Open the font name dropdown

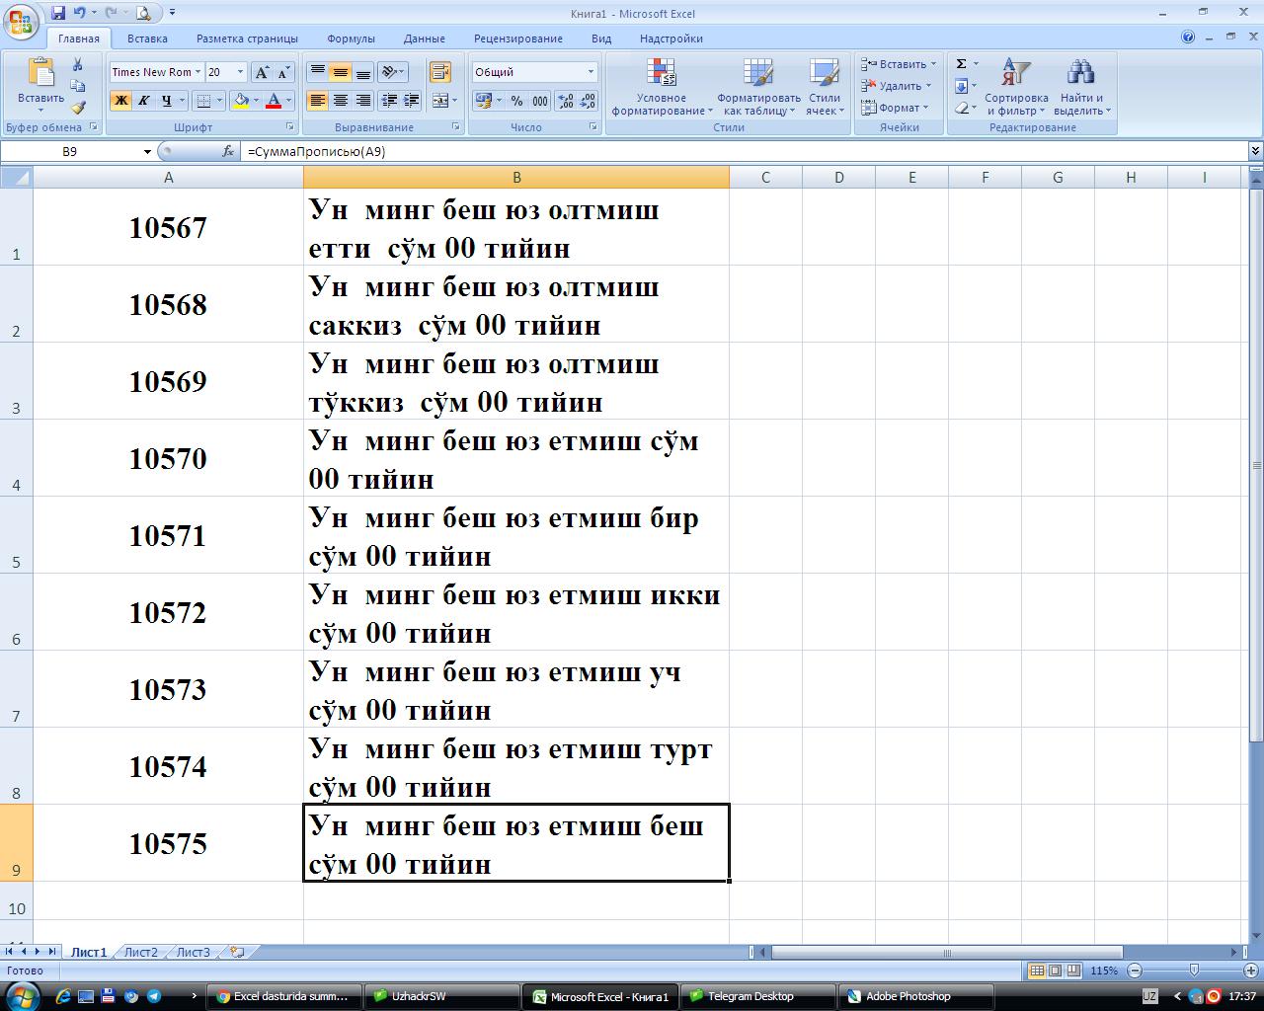tap(197, 72)
